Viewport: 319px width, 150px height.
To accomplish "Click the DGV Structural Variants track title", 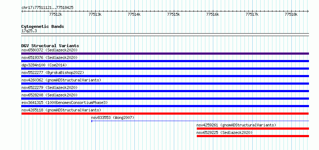I will point(50,46).
